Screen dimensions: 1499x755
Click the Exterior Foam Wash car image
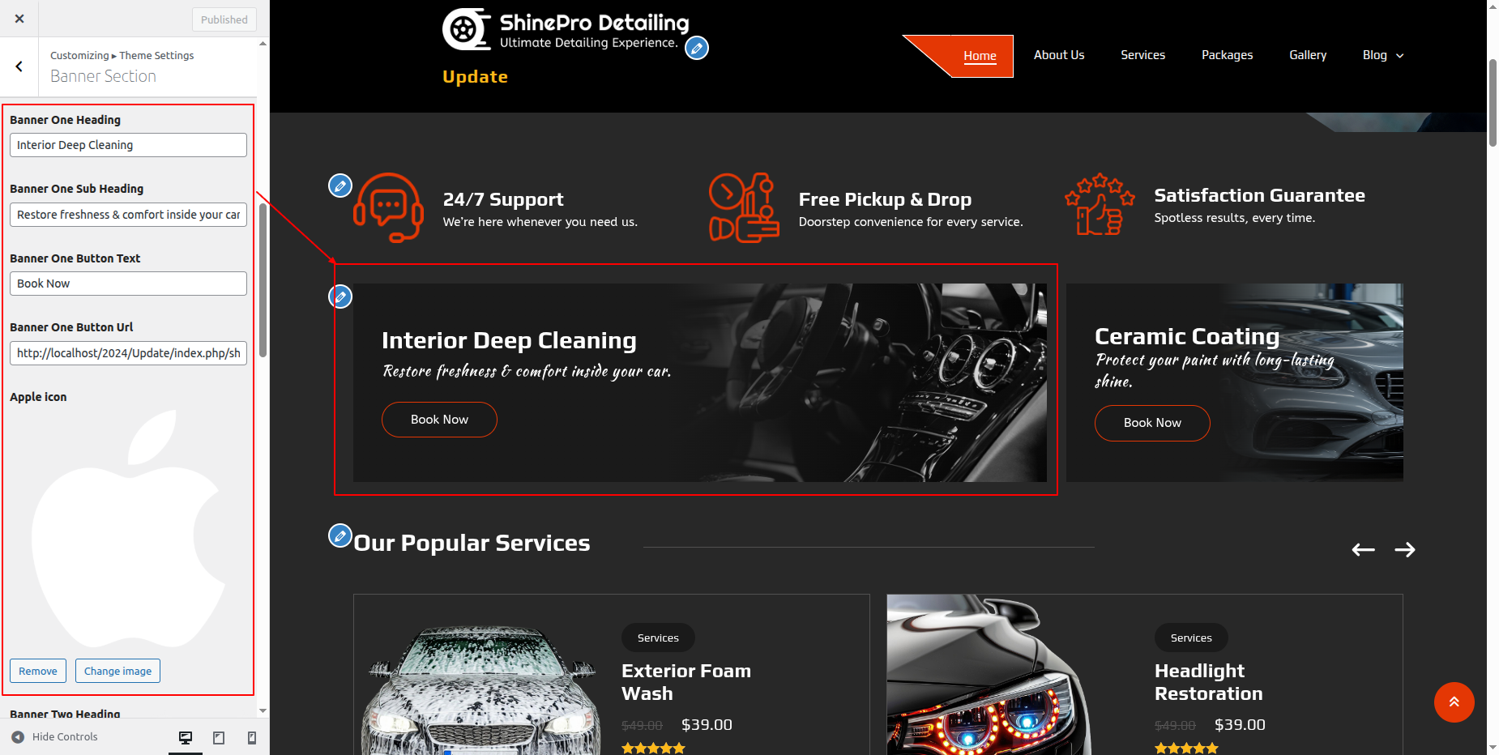click(482, 689)
